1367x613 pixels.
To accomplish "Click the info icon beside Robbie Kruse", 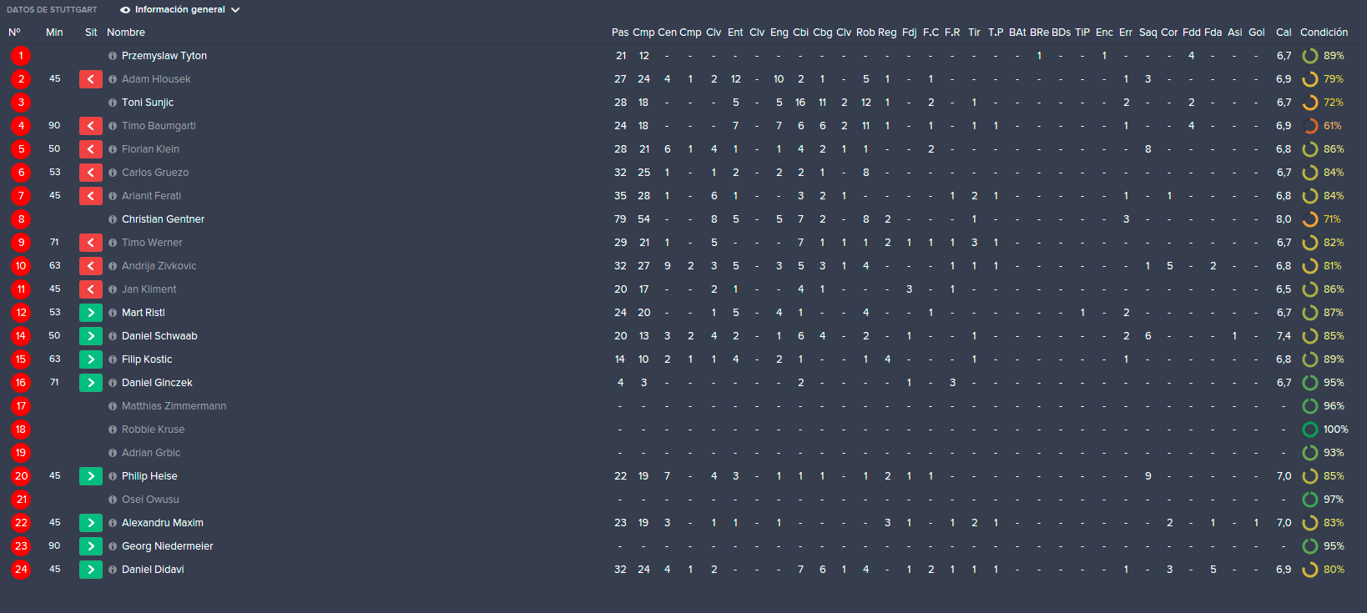I will tap(113, 430).
